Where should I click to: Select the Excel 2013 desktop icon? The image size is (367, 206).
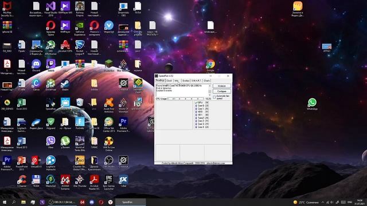click(22, 104)
